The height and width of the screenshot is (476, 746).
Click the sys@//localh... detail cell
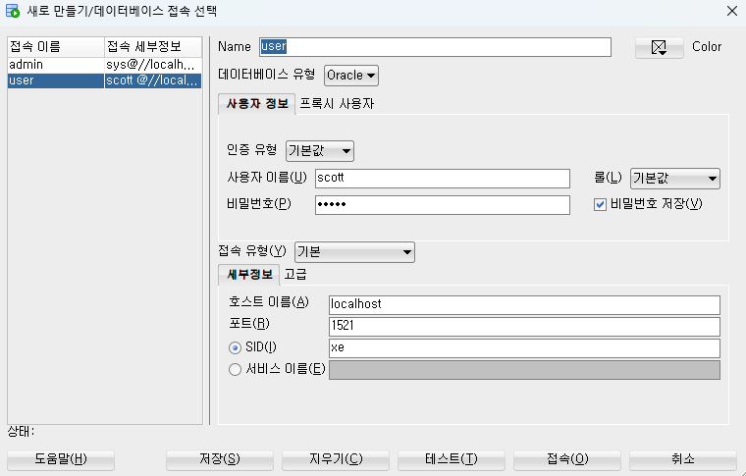153,65
